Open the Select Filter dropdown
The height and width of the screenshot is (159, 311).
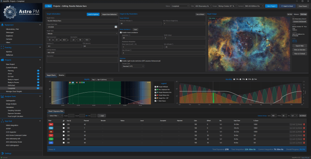(x=55, y=116)
